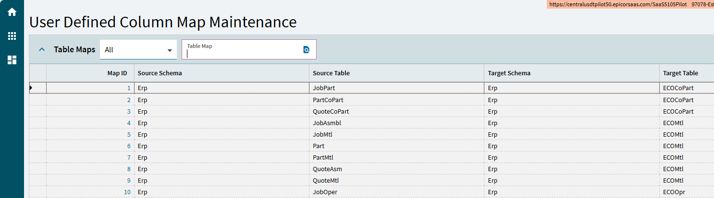The height and width of the screenshot is (198, 714).
Task: Open the dashboard layout icon in sidebar
Action: coord(12,60)
